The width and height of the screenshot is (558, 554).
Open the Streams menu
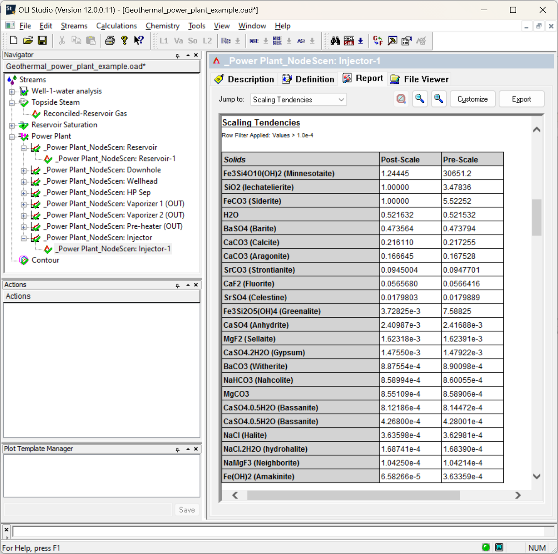[x=74, y=26]
